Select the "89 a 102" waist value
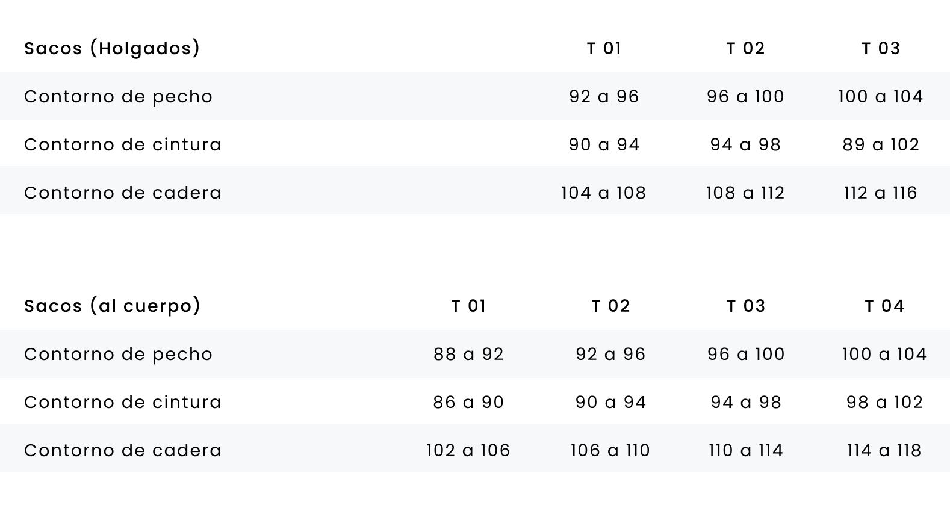950x508 pixels. [881, 144]
